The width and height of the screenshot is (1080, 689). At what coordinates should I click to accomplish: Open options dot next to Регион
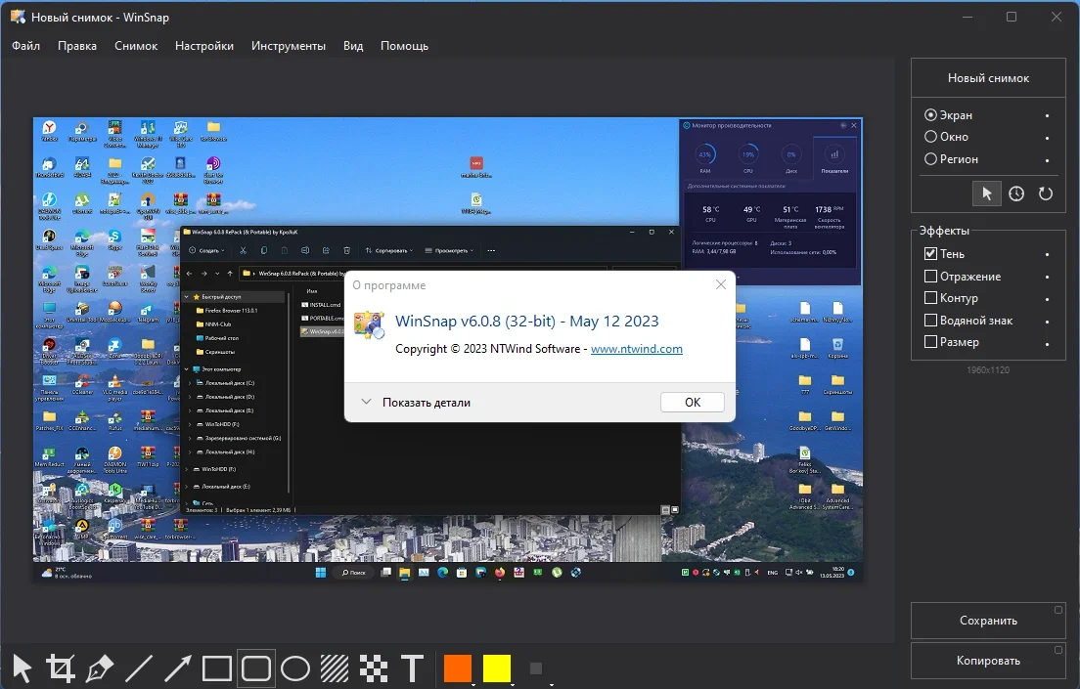pos(1047,159)
